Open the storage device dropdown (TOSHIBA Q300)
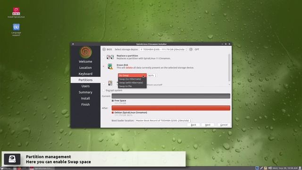This screenshot has height=170, width=302. click(164, 50)
